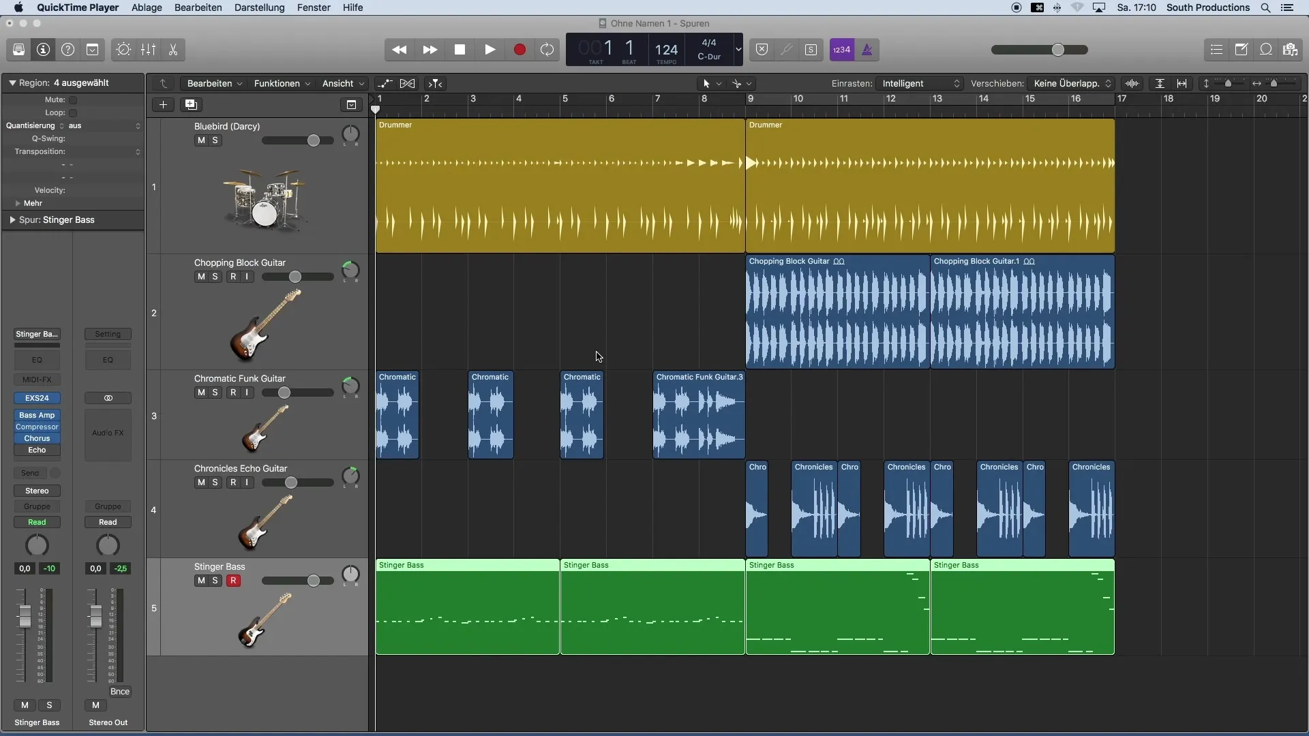
Task: Toggle the tuner icon
Action: 787,50
